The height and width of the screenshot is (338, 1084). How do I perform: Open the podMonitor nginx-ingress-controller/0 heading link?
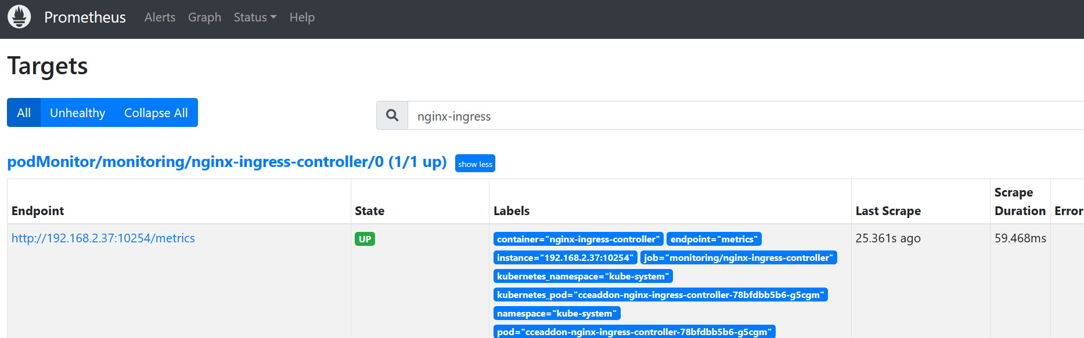point(227,161)
